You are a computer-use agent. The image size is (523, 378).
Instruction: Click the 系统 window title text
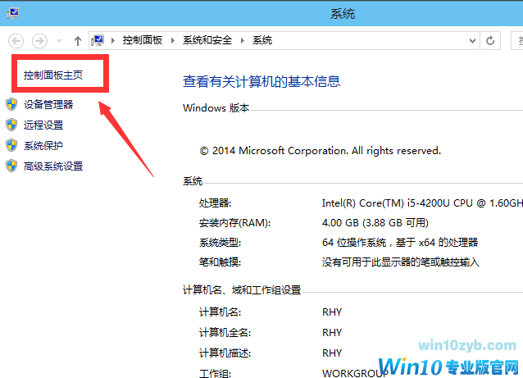tap(343, 14)
